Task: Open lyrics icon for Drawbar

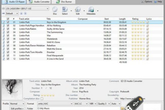Action: click(148, 52)
